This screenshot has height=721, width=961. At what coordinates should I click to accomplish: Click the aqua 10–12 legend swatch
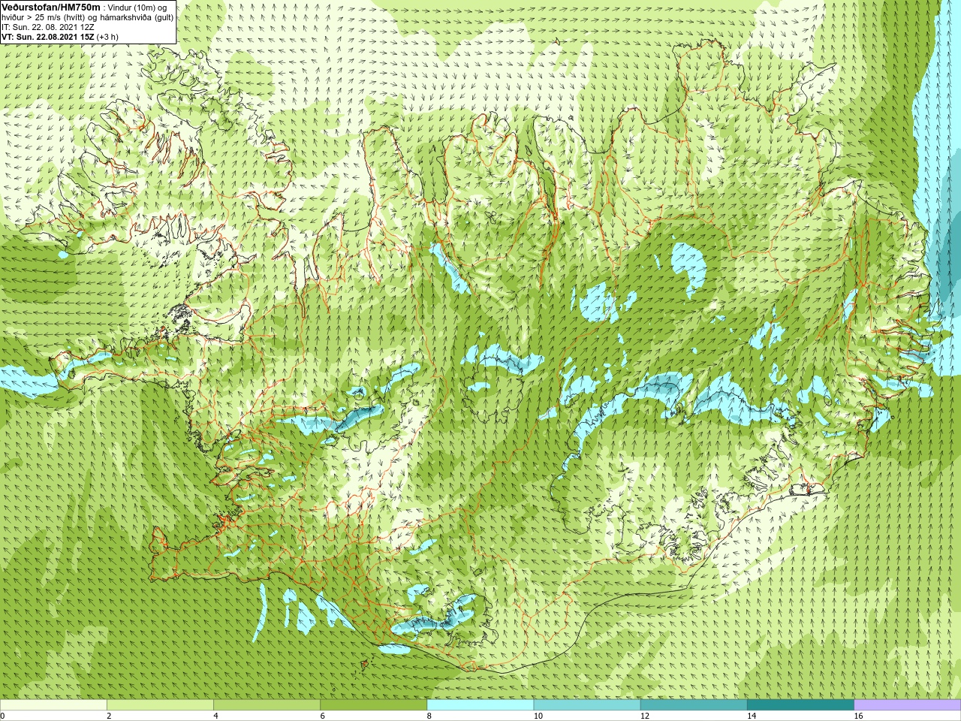click(x=587, y=704)
